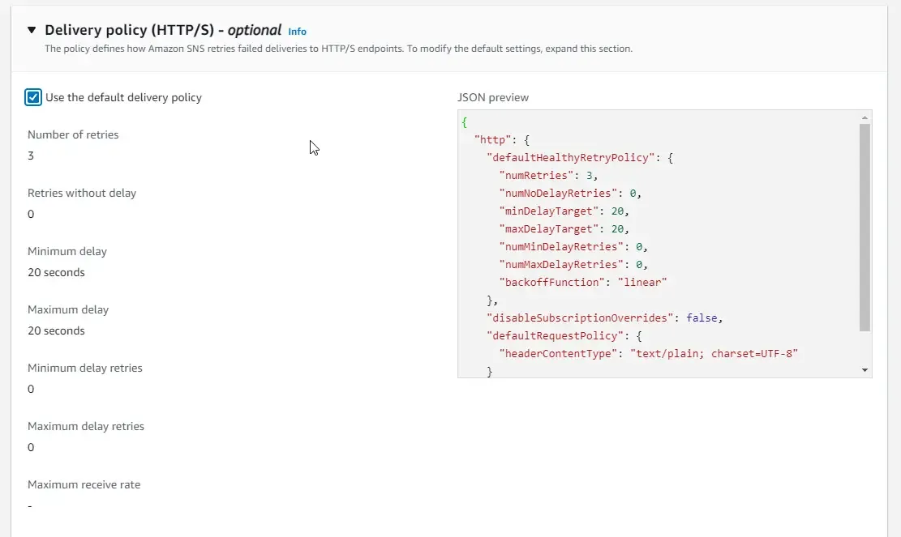The width and height of the screenshot is (901, 537).
Task: Open the Info link beside Delivery policy
Action: 298,32
